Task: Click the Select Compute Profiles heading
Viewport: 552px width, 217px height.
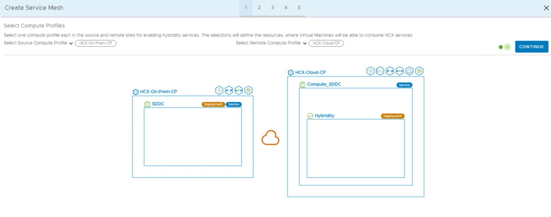Action: (34, 26)
